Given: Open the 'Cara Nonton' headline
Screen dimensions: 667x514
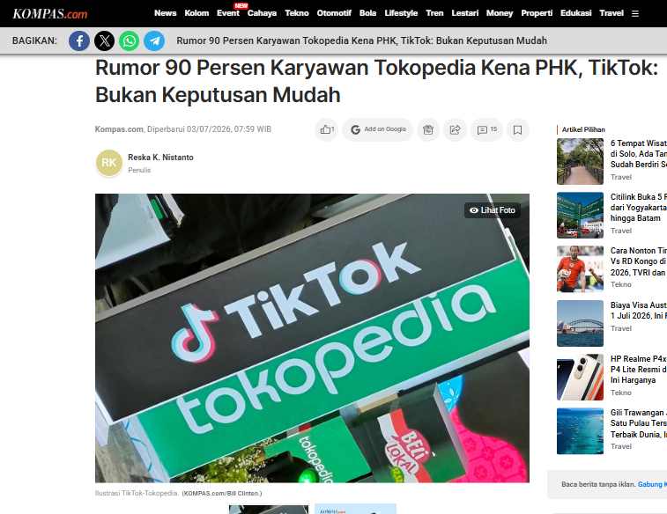Looking at the screenshot, I should (639, 261).
